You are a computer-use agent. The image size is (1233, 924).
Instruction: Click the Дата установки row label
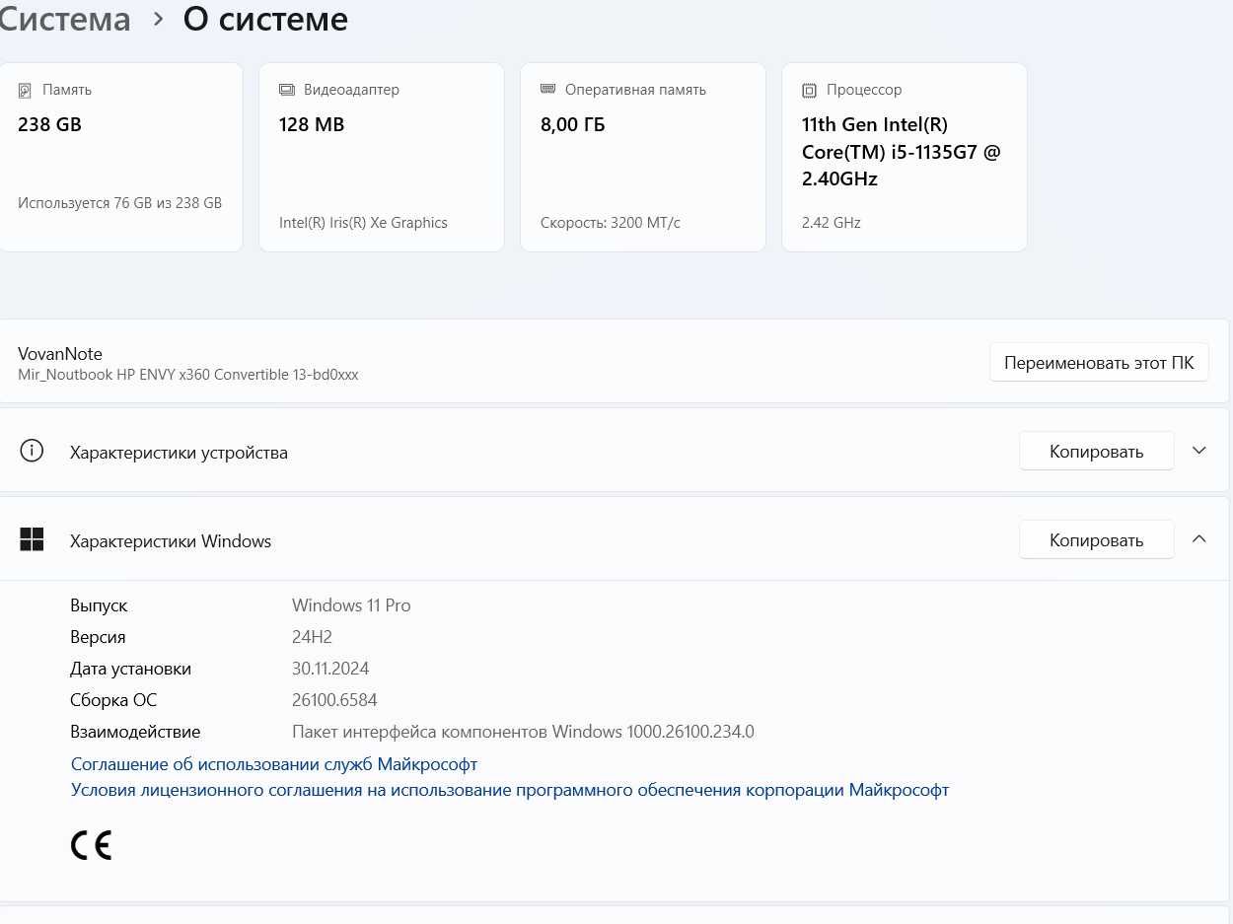pyautogui.click(x=130, y=669)
